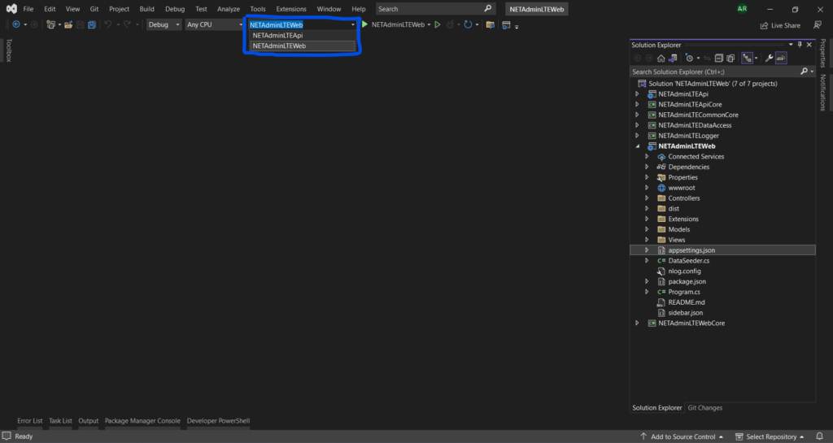Toggle Auto Hide pin on Solution Explorer
Image resolution: width=833 pixels, height=443 pixels.
click(800, 45)
